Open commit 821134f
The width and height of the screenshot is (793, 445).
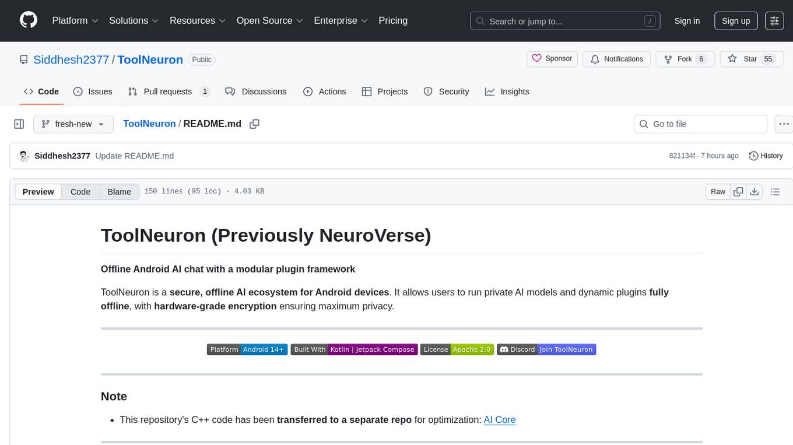[x=682, y=156]
